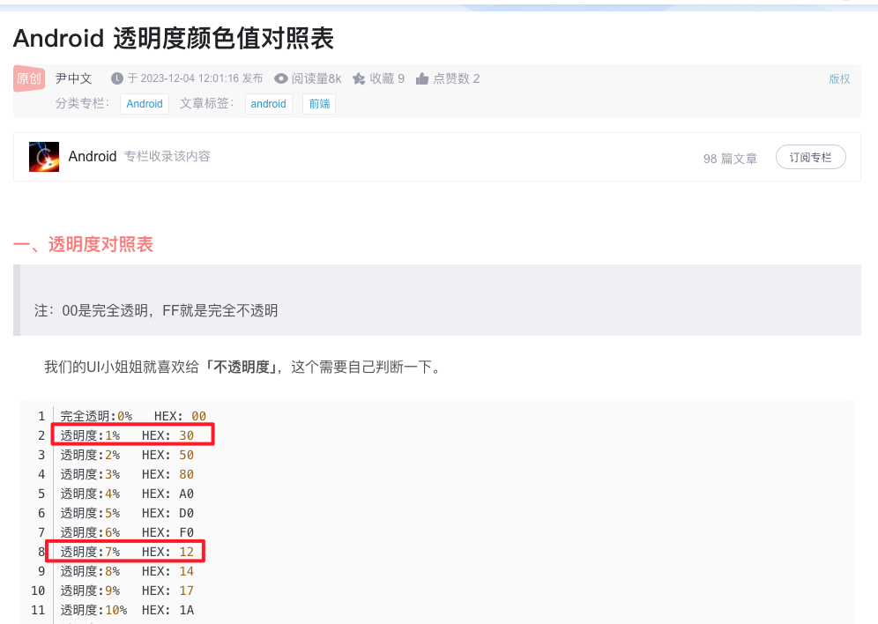
Task: Open author 尹中文's profile
Action: tap(73, 78)
